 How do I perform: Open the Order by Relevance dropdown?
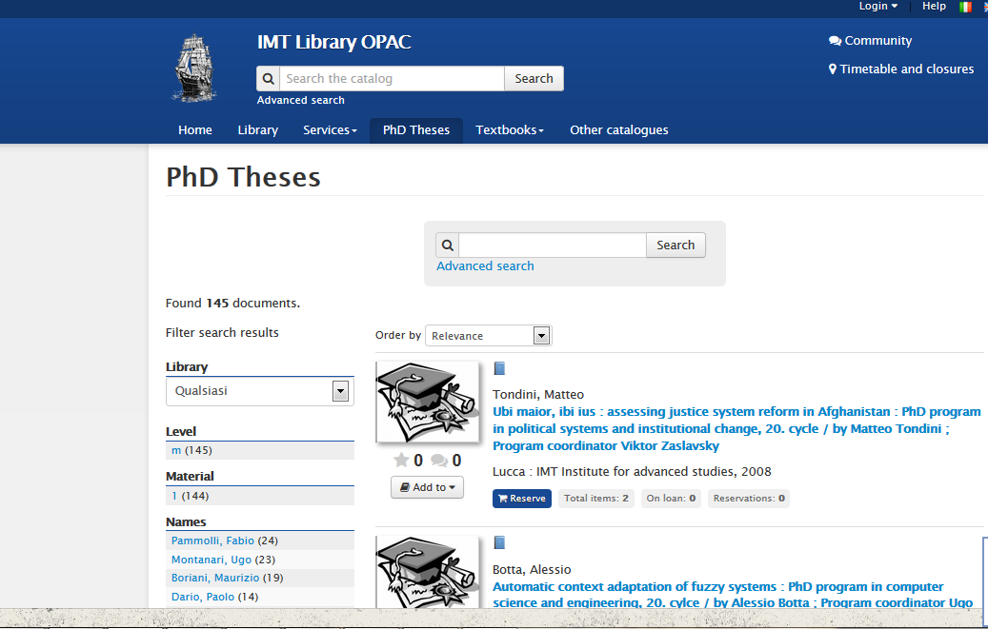[489, 336]
